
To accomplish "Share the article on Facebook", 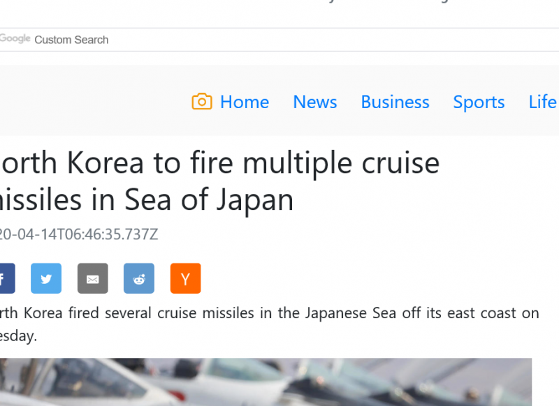I will tap(6, 278).
